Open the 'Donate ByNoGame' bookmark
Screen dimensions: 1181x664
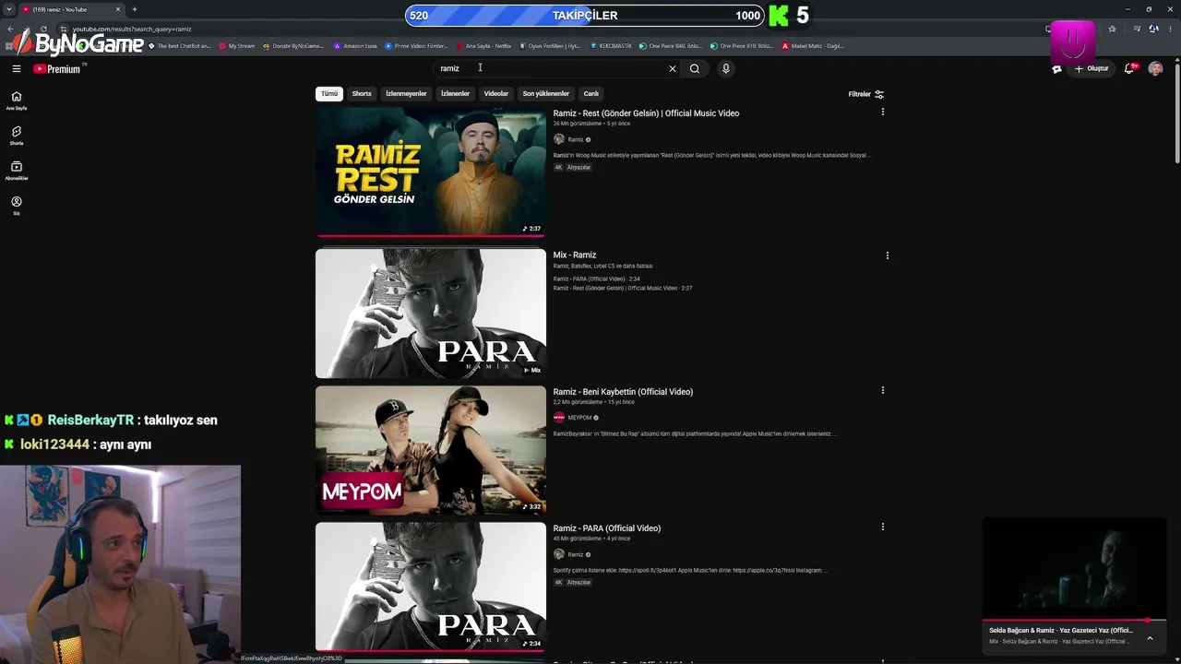click(x=293, y=46)
